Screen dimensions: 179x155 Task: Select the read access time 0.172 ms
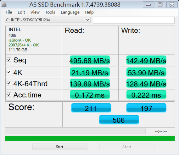pos(90,95)
